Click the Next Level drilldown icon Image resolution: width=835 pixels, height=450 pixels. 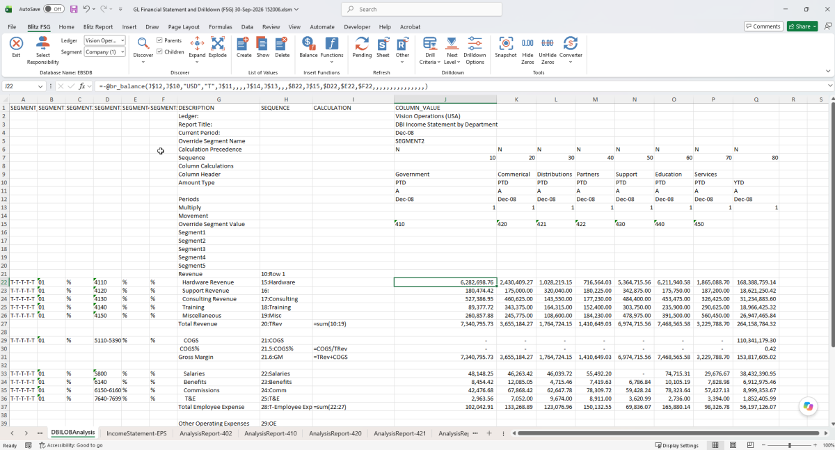click(x=452, y=44)
